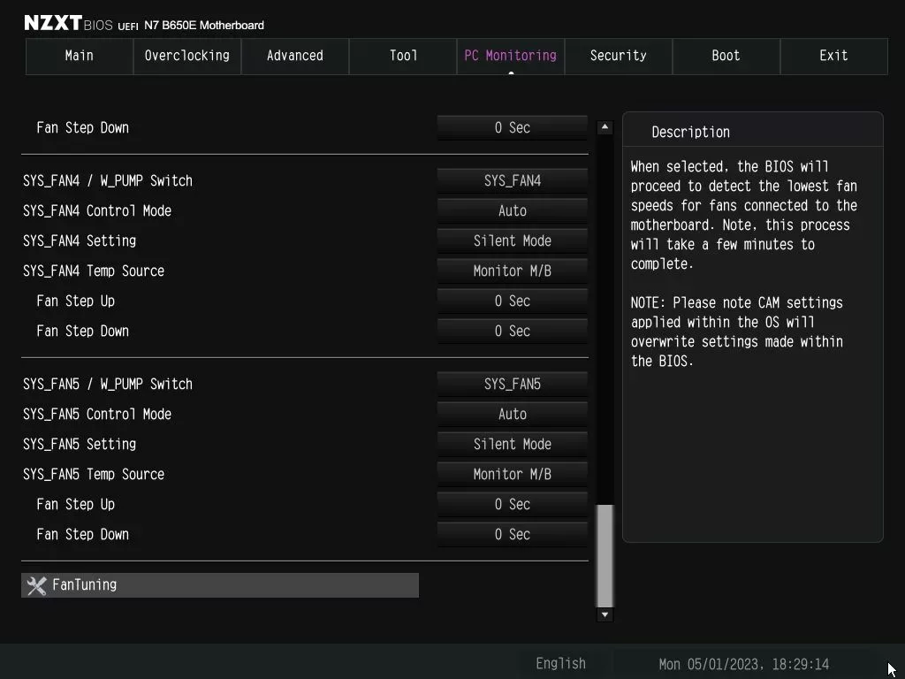
Task: Open the Boot menu tab
Action: pos(726,56)
